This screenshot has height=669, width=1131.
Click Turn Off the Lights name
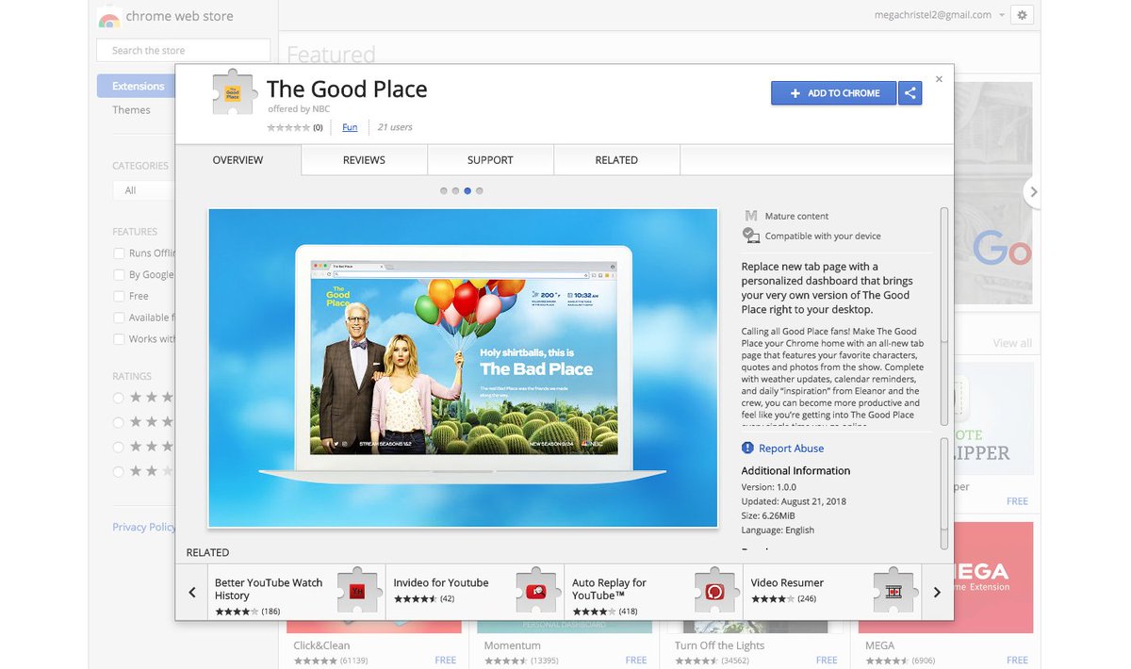(719, 645)
